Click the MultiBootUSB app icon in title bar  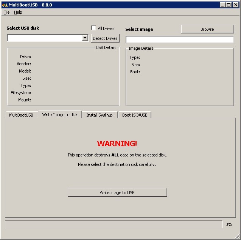tap(5, 5)
